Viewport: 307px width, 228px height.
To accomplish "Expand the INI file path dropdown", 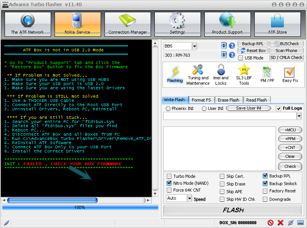I will pos(299,116).
